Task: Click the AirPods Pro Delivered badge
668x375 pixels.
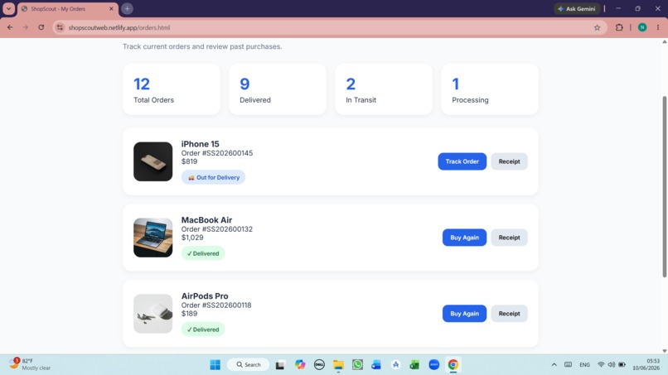Action: pyautogui.click(x=203, y=329)
